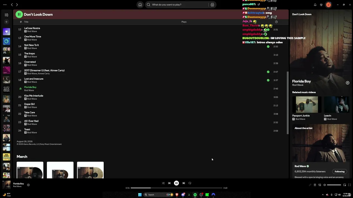Screen dimensions: 353x198
Task: Pause the album with the green header button
Action: coord(19,14)
